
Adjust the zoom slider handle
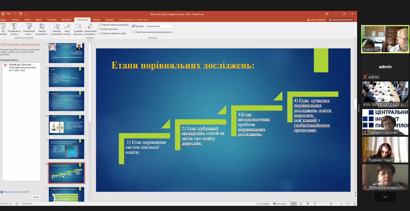pos(331,204)
